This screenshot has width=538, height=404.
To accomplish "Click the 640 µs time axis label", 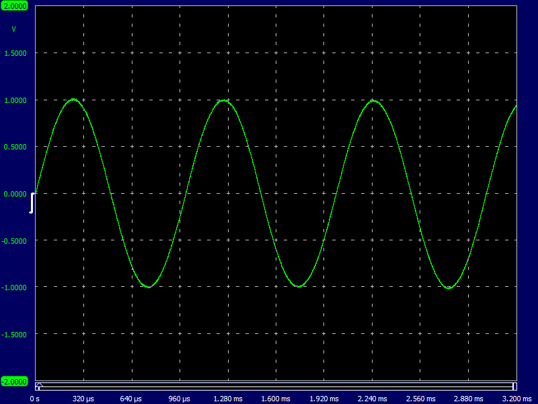I will [130, 399].
